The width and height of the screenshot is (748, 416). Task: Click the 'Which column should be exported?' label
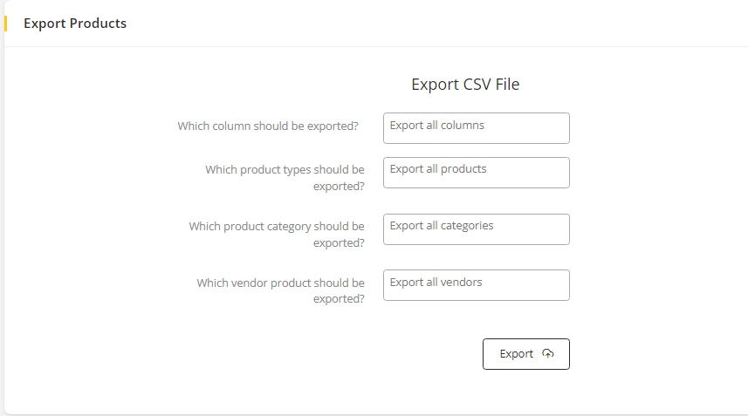tap(268, 126)
